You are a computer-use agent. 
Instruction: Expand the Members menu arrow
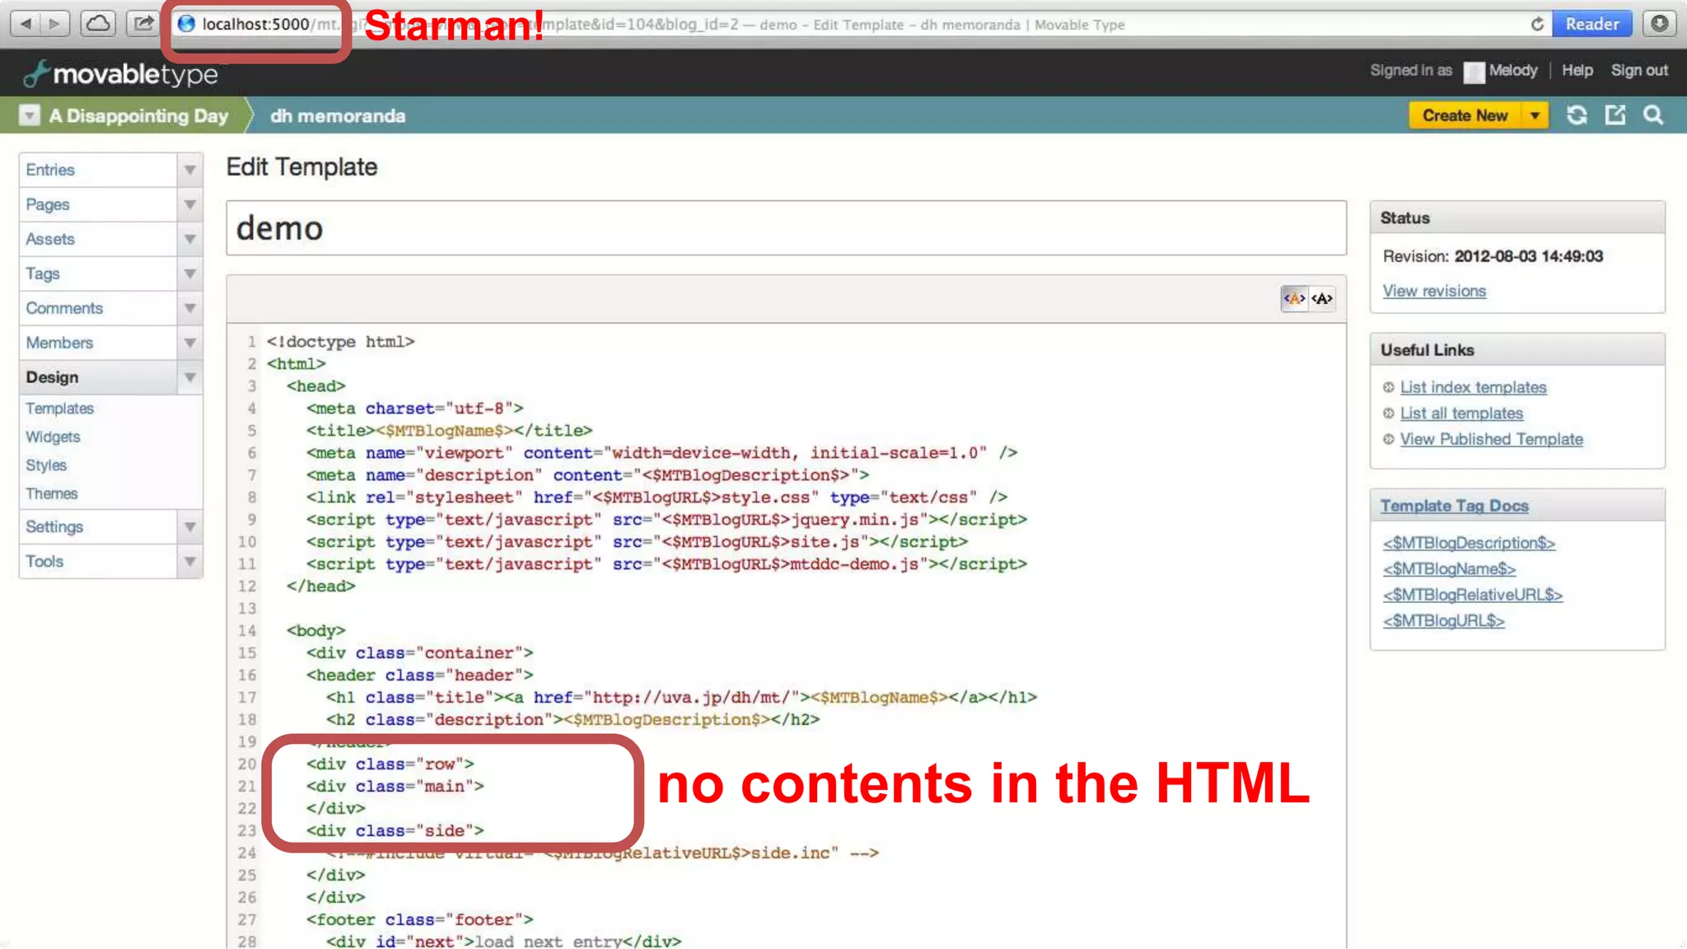[x=190, y=343]
